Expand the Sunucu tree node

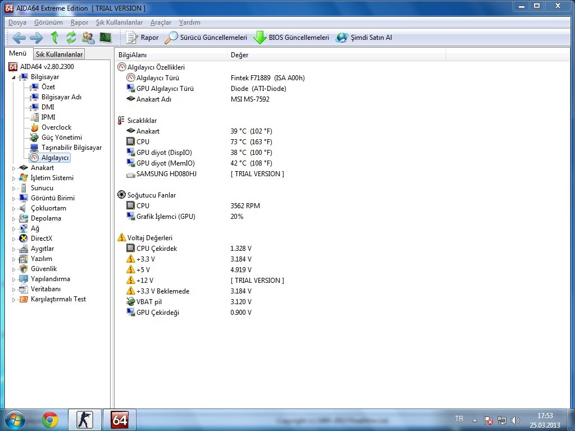[x=13, y=189]
